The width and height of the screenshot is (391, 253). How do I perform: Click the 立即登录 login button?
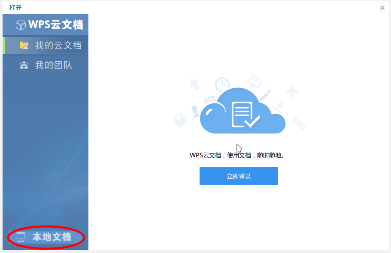coord(238,176)
